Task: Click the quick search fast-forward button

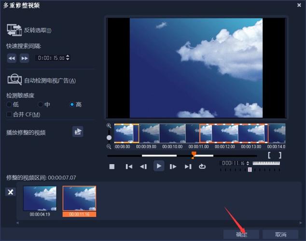Action: point(25,58)
